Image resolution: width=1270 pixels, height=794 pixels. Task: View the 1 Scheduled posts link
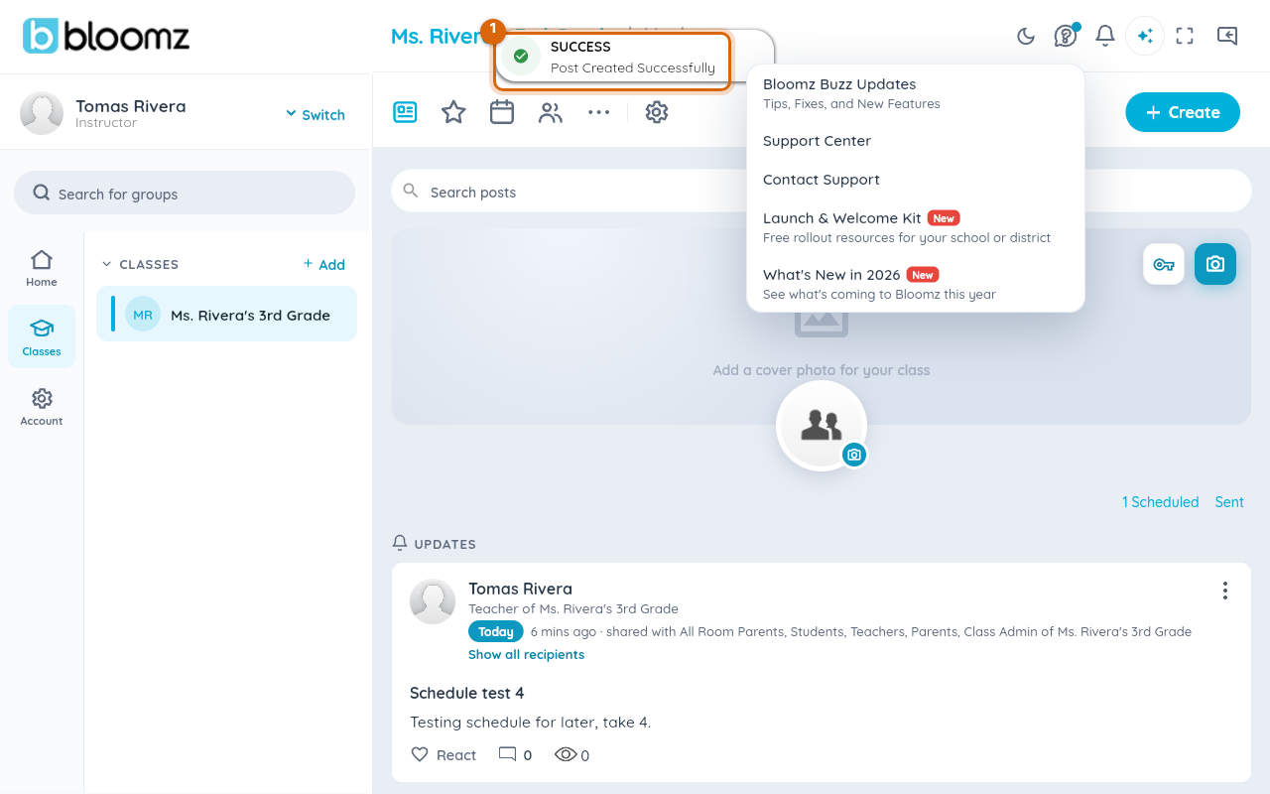pyautogui.click(x=1160, y=502)
